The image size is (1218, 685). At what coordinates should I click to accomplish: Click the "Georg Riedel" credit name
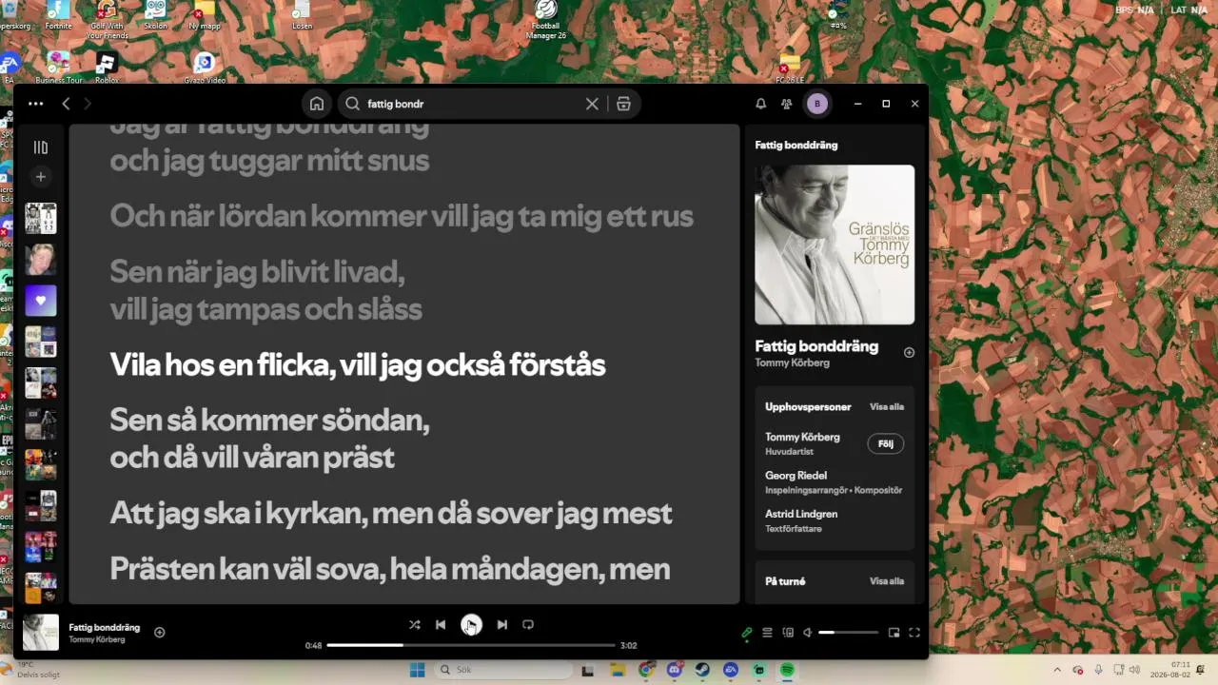click(x=796, y=476)
